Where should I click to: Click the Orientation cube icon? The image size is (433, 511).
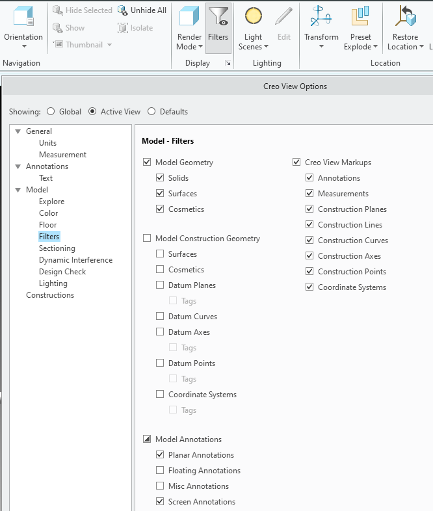(23, 17)
